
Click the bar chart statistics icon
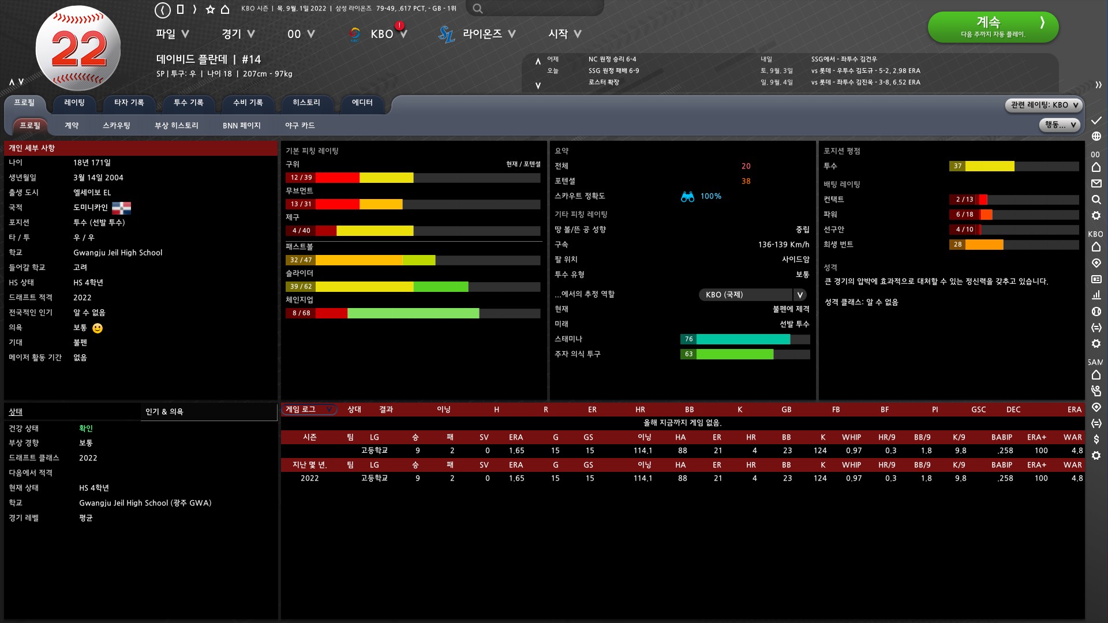click(1096, 295)
